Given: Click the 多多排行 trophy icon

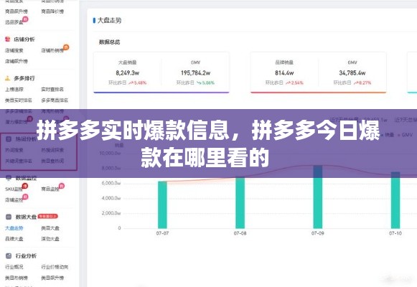Looking at the screenshot, I should coord(8,78).
